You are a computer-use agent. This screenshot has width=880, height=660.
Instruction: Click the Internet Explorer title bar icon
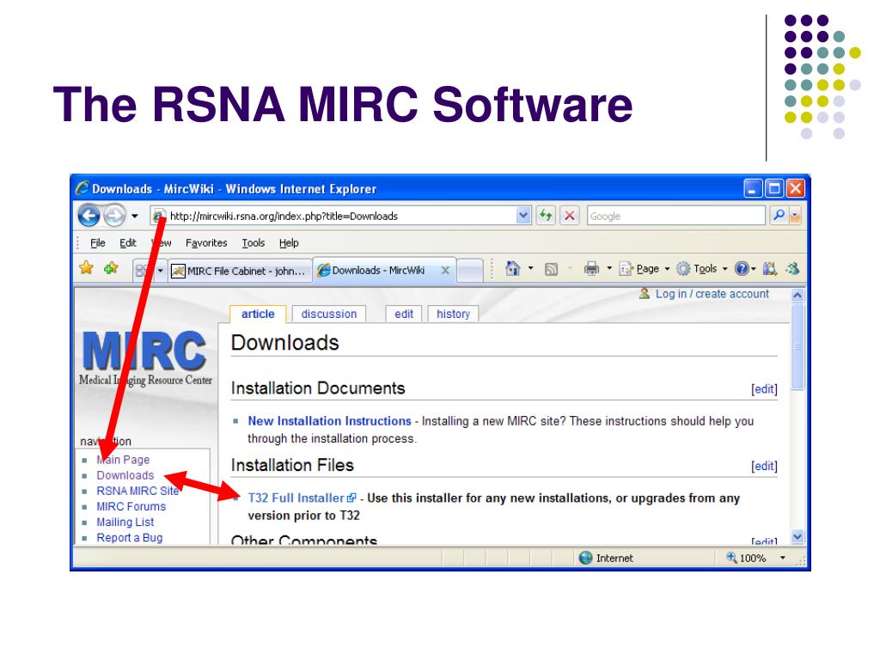point(82,188)
